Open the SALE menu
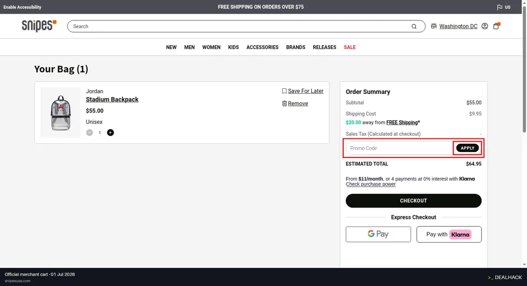 tap(350, 47)
